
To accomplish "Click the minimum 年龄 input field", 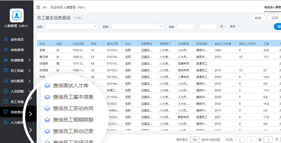I will [185, 26].
